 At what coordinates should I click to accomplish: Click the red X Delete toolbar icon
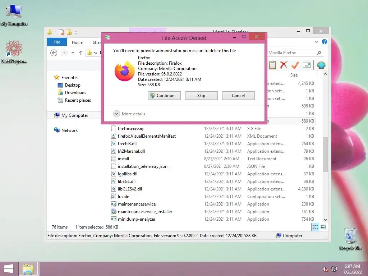(x=284, y=65)
